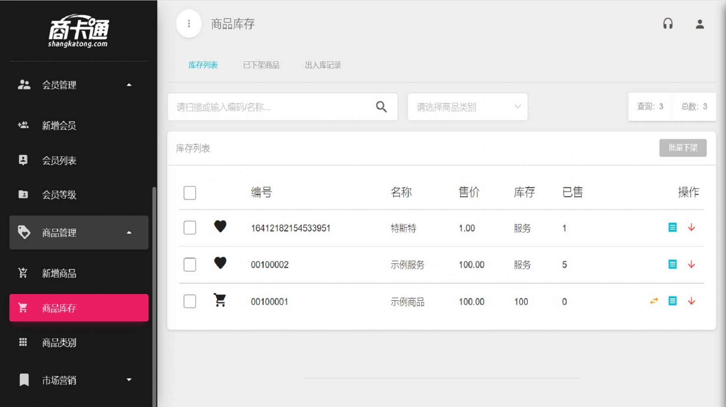Click the 总数: 3 counter
The width and height of the screenshot is (726, 407).
[x=694, y=107]
